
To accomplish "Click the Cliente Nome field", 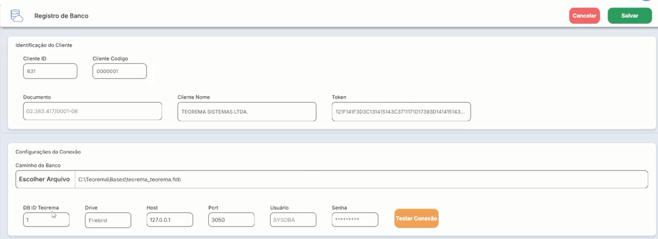I will (x=247, y=112).
